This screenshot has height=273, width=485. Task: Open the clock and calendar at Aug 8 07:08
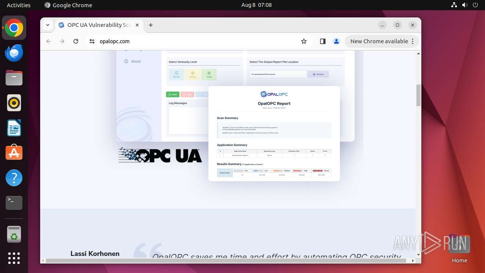pyautogui.click(x=257, y=5)
